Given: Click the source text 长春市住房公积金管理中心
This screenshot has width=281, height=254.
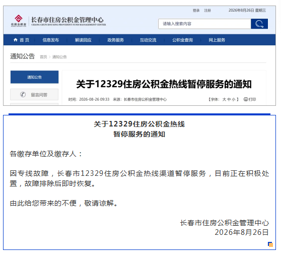Looking at the screenshot, I should pos(145,99).
